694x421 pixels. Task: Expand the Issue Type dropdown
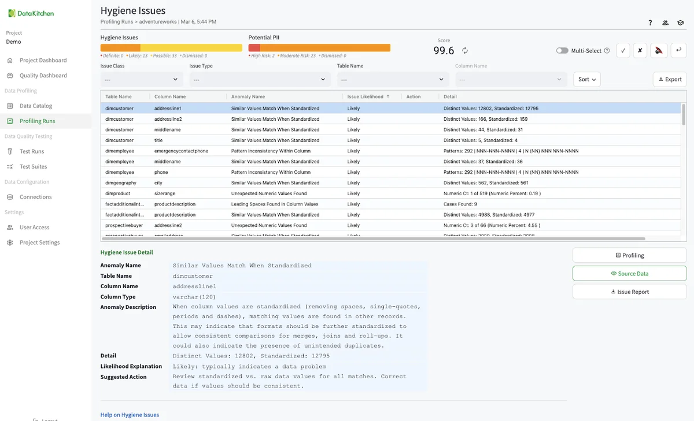click(260, 79)
